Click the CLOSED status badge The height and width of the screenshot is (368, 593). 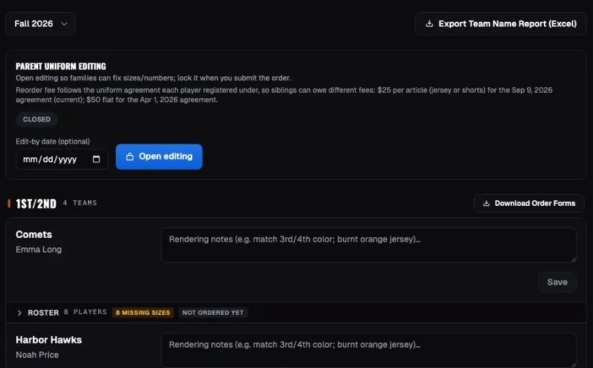pos(37,119)
